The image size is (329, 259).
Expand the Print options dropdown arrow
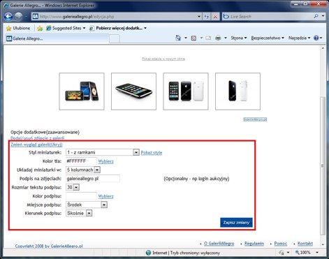click(226, 38)
